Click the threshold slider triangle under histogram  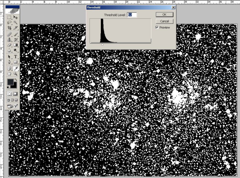[103, 45]
